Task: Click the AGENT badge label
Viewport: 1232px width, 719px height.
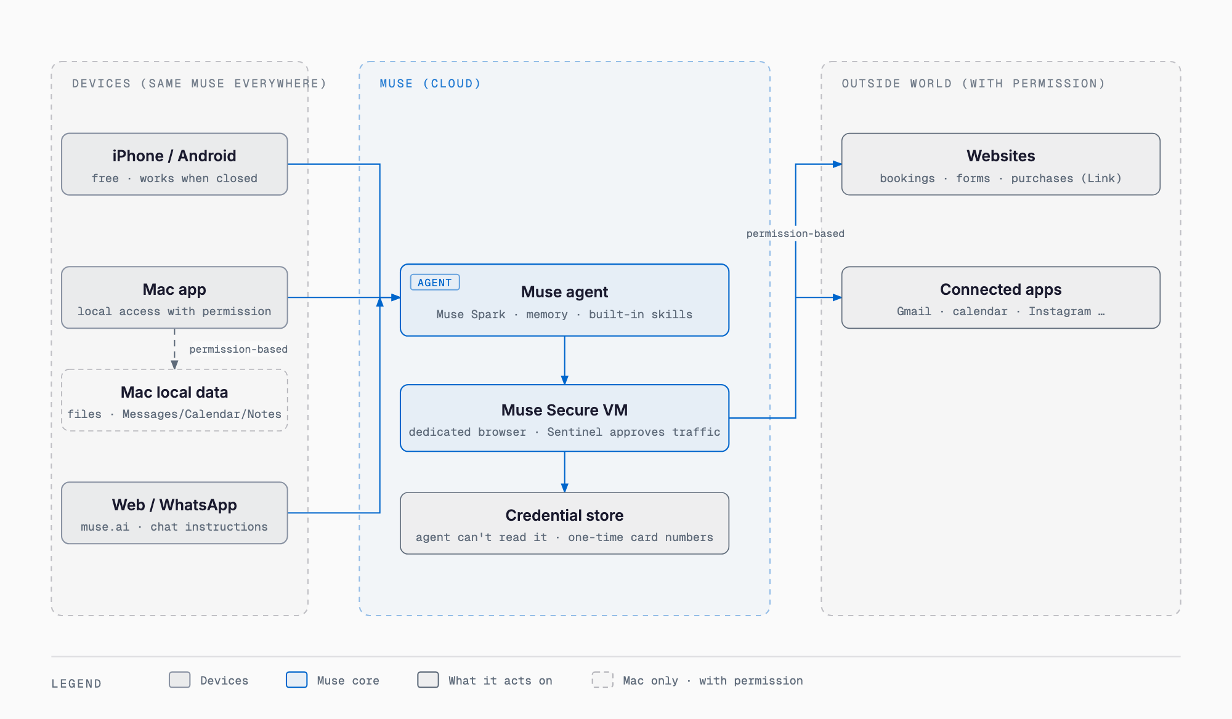Action: pos(435,283)
